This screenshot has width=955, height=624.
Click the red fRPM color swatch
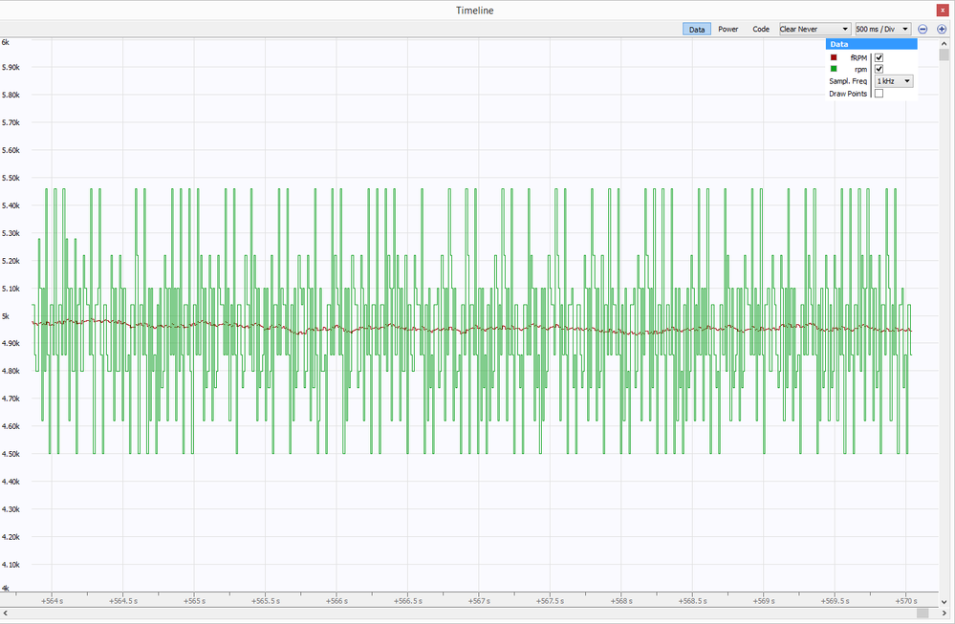tap(834, 58)
